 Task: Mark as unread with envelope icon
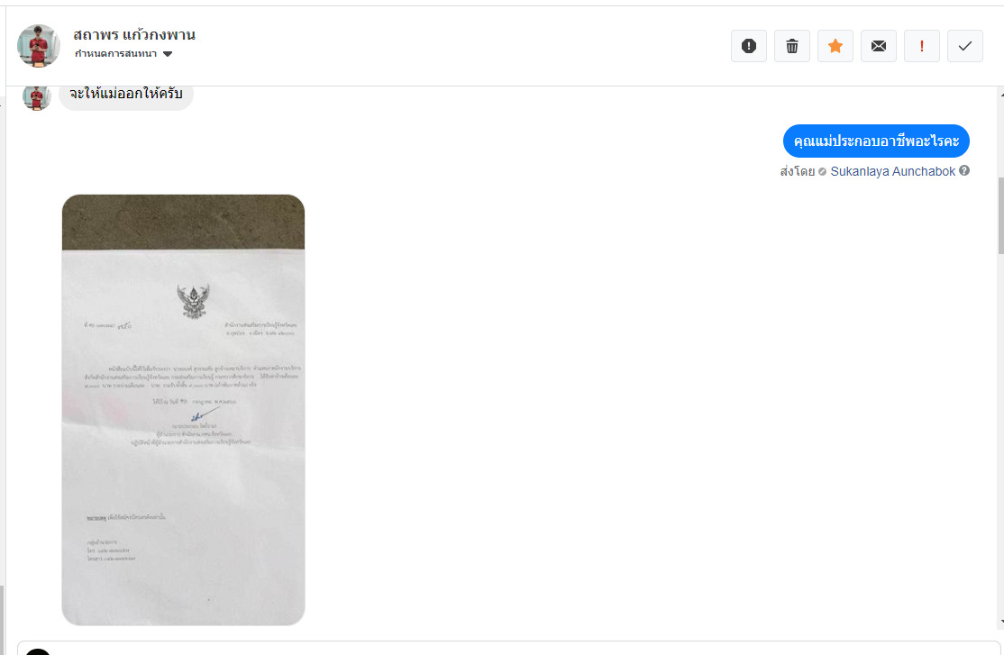point(879,46)
